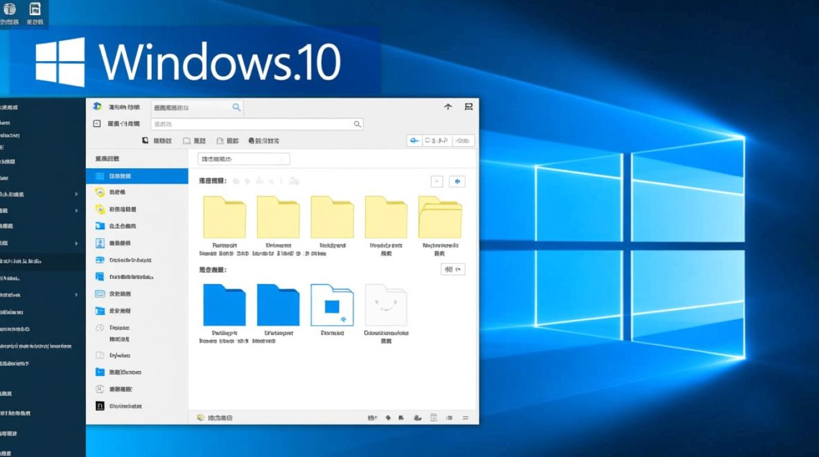Toggle the icons view button next to it
Image resolution: width=819 pixels, height=457 pixels.
click(x=463, y=140)
